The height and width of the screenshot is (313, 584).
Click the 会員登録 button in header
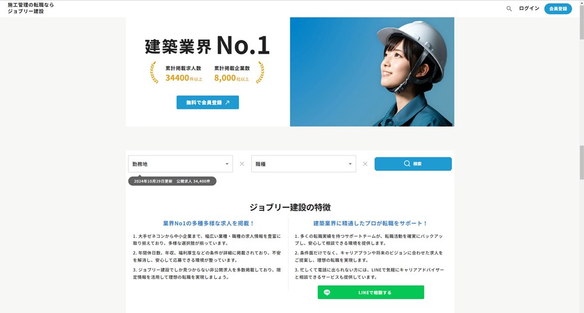558,9
